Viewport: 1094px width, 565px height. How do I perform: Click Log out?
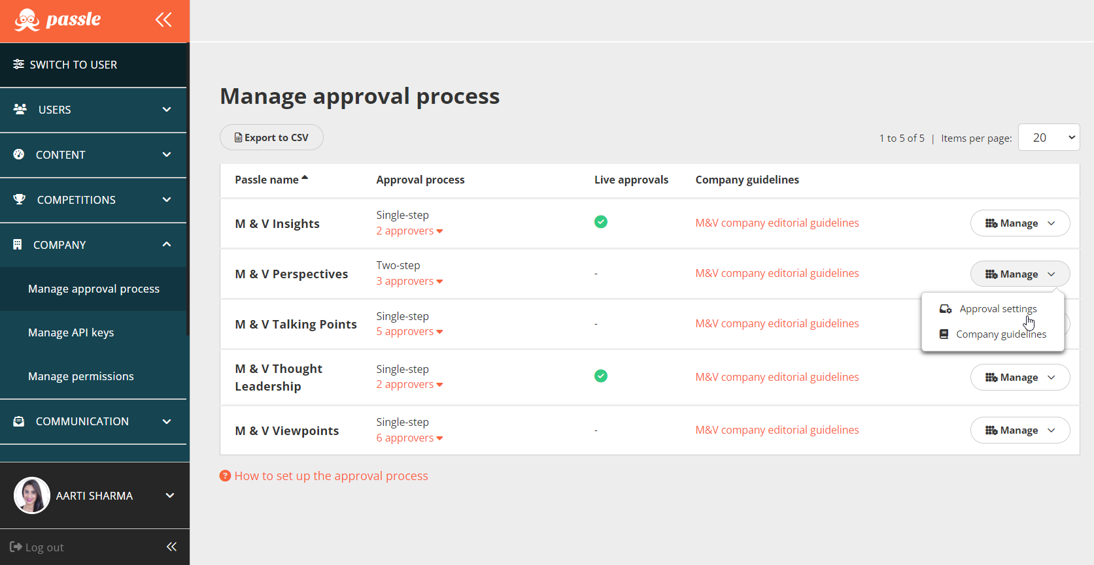pos(37,547)
